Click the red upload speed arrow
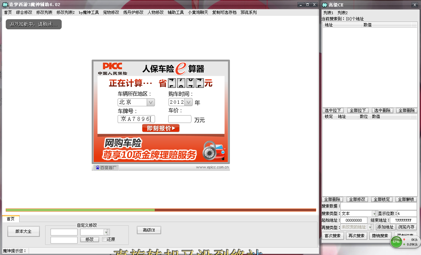Screen dimensions: 421x255 click(404, 240)
